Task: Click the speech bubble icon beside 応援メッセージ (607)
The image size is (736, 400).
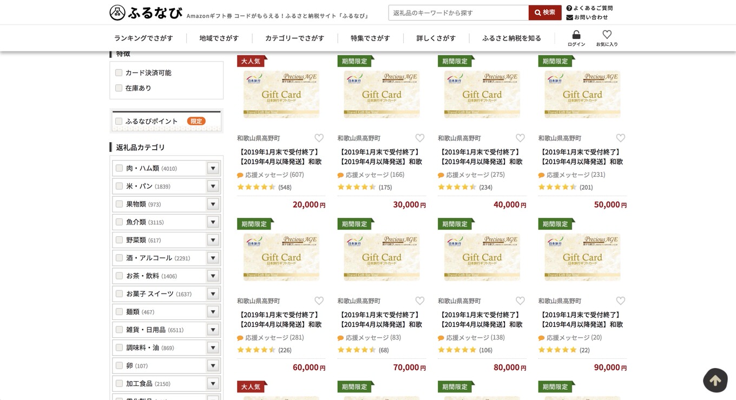Action: (240, 175)
